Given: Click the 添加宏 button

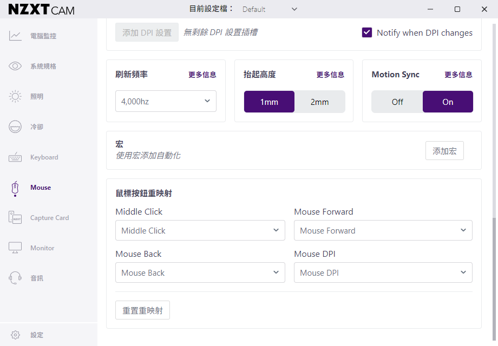Looking at the screenshot, I should point(444,151).
